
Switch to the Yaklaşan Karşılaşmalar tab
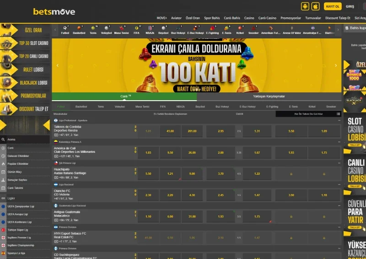point(269,97)
